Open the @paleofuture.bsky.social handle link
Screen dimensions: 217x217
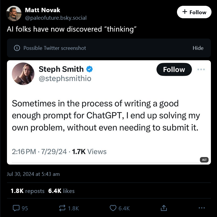(x=56, y=18)
